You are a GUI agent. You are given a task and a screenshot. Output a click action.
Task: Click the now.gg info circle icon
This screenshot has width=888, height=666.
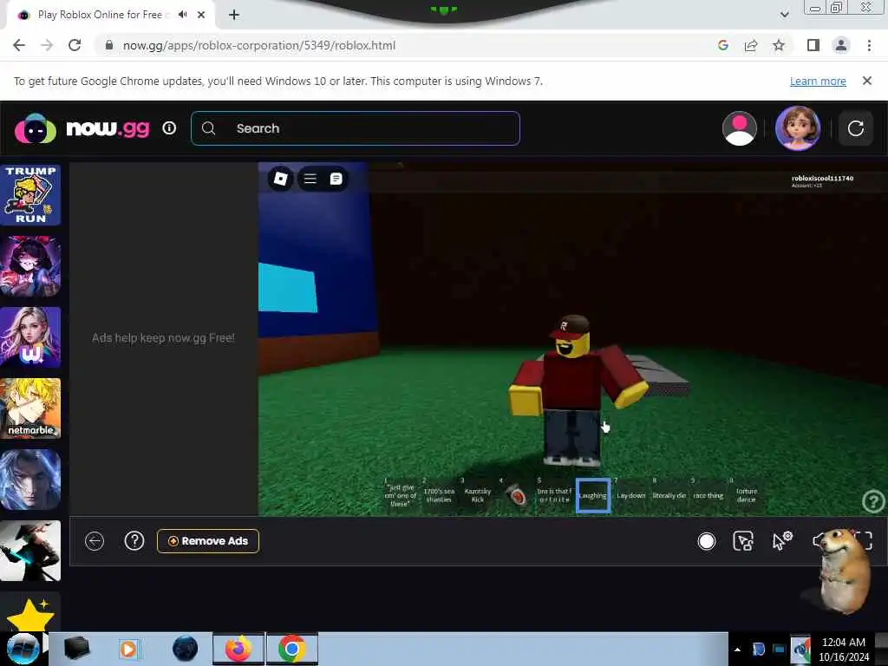[169, 128]
